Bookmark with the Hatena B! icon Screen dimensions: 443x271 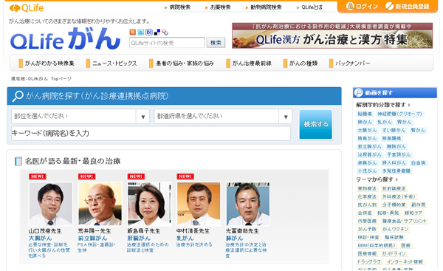click(149, 32)
